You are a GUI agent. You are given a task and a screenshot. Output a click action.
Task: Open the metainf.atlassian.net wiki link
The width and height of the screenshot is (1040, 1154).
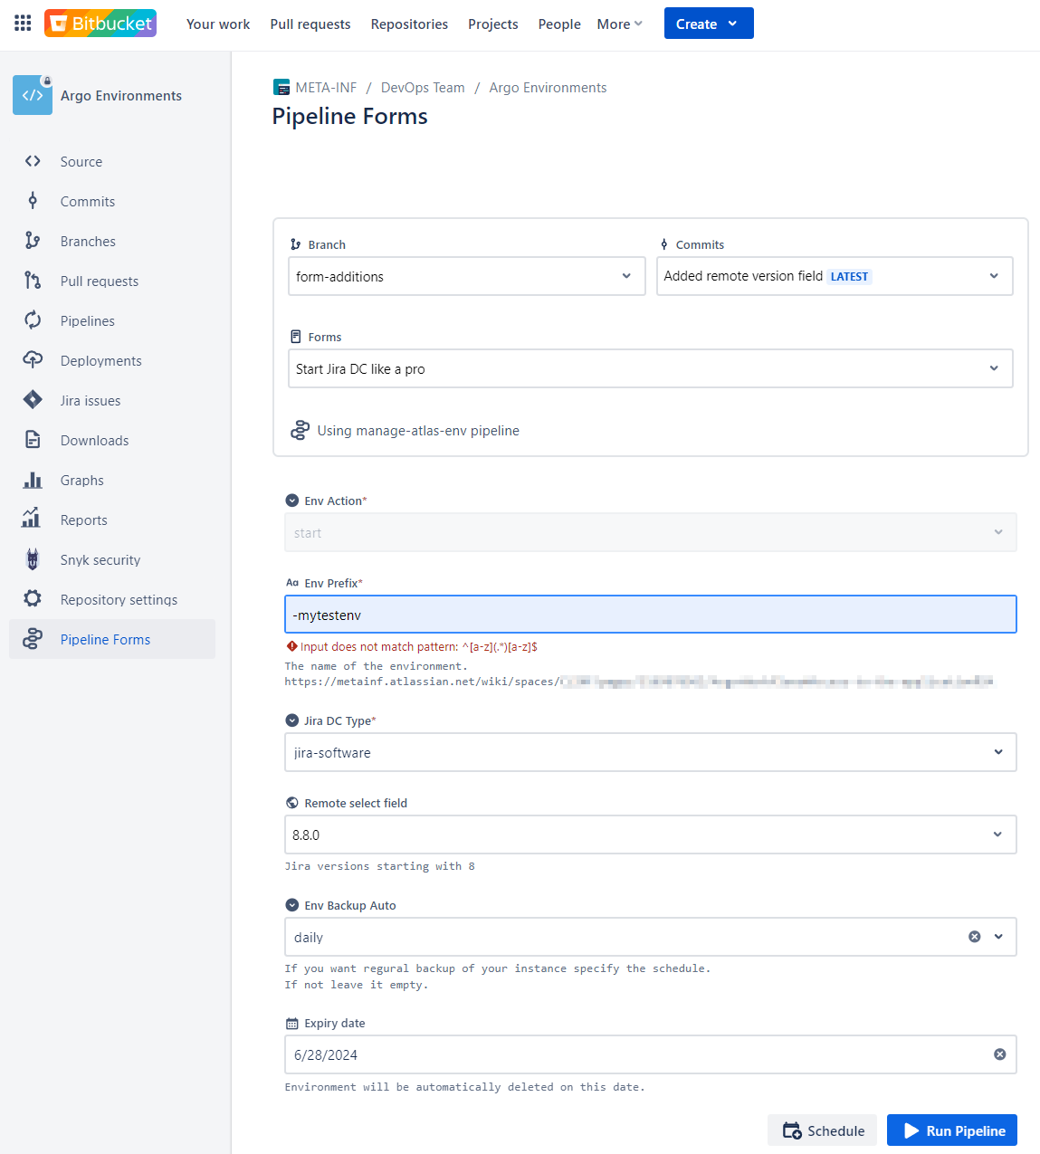pyautogui.click(x=639, y=682)
